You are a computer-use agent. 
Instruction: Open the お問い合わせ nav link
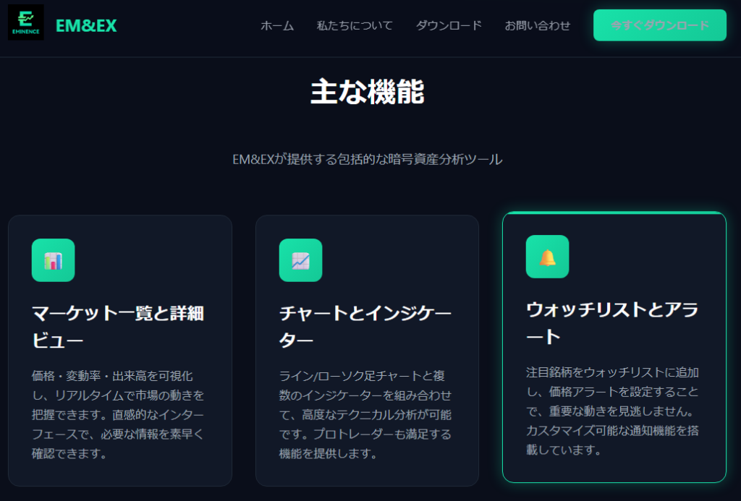[x=538, y=25]
